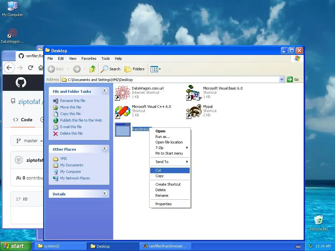Screen dimensions: 335x251
Task: Expand the Send To submenu
Action: point(170,162)
